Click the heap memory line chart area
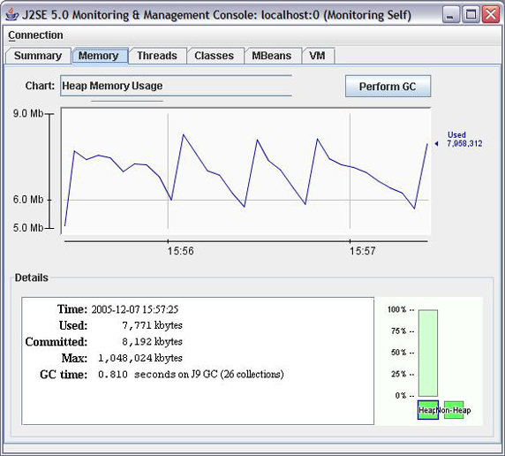The width and height of the screenshot is (505, 456). click(246, 171)
